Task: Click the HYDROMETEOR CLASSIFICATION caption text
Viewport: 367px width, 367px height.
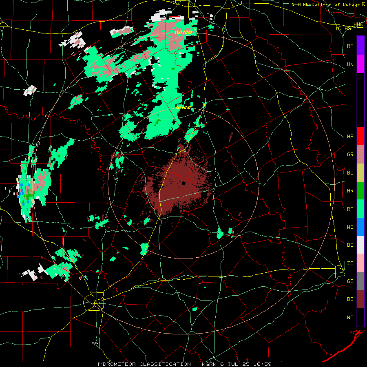Action: coord(143,364)
